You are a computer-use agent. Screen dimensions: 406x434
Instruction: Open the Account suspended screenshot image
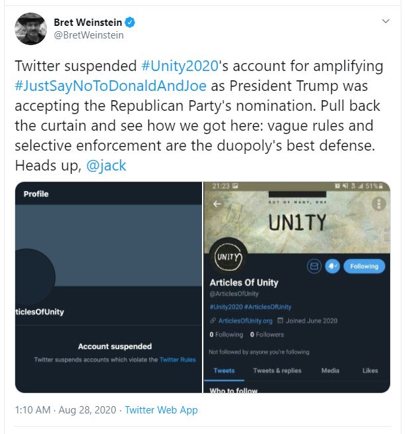tap(108, 287)
